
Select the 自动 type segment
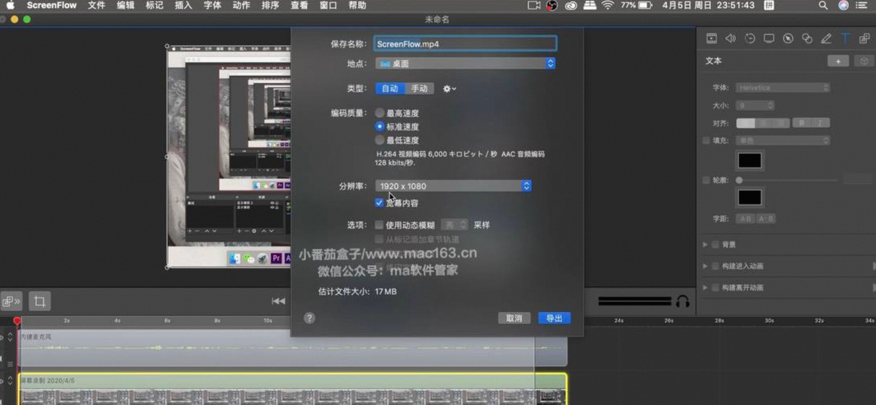(x=390, y=89)
